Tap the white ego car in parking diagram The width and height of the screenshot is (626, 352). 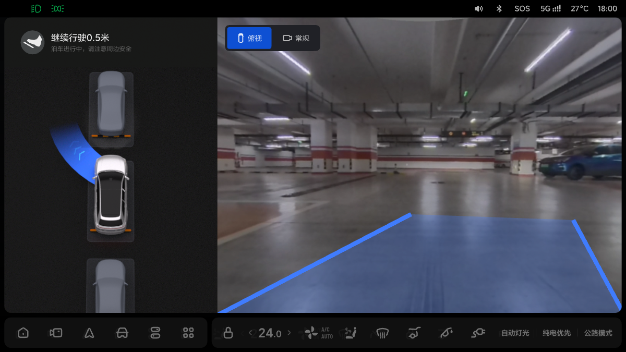(111, 194)
